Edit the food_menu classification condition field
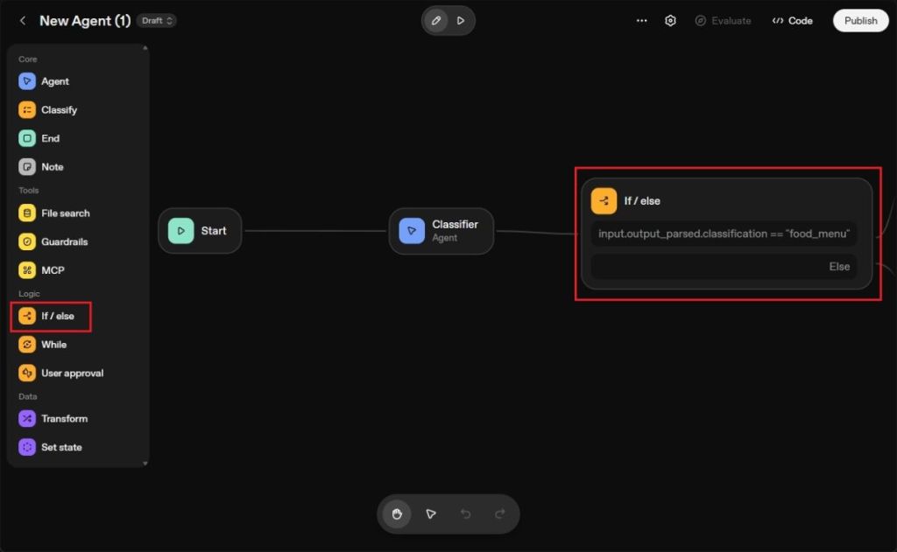 point(724,234)
